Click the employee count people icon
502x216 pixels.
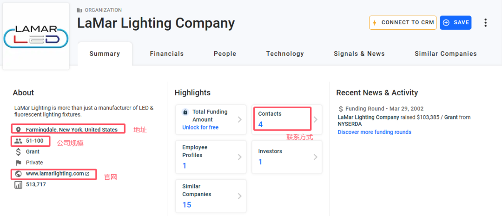pos(19,141)
